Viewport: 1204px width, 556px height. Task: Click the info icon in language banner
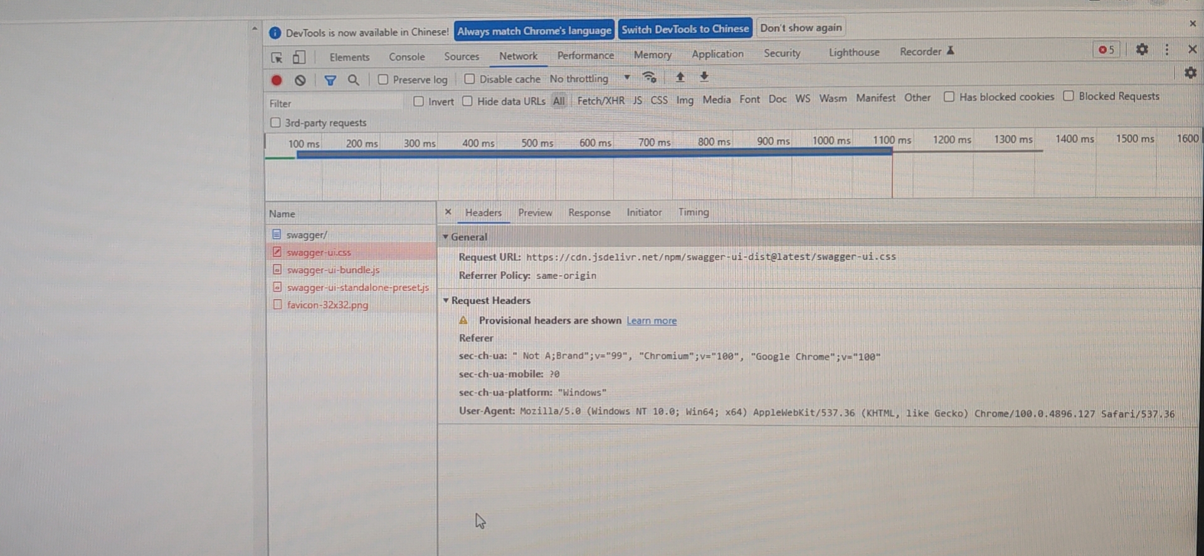click(x=275, y=33)
